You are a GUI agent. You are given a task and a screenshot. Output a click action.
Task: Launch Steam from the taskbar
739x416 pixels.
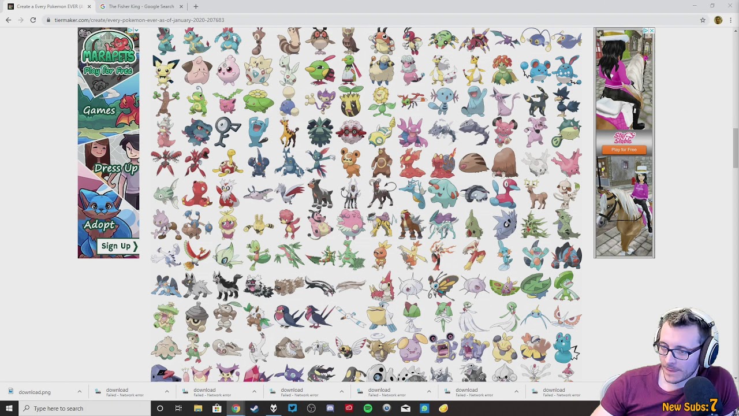(255, 408)
